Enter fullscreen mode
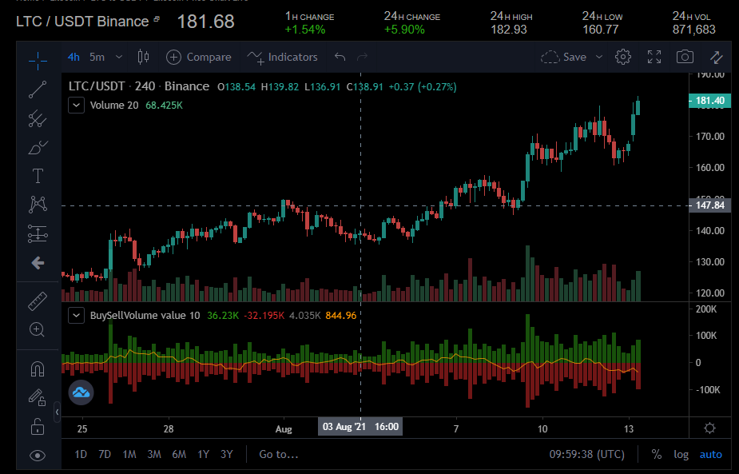 [654, 57]
